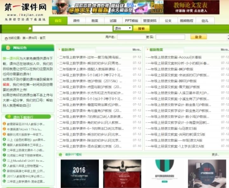Switch to the PPT模板 navigation tab
Viewport: 229px width, 188px height.
coord(131,21)
